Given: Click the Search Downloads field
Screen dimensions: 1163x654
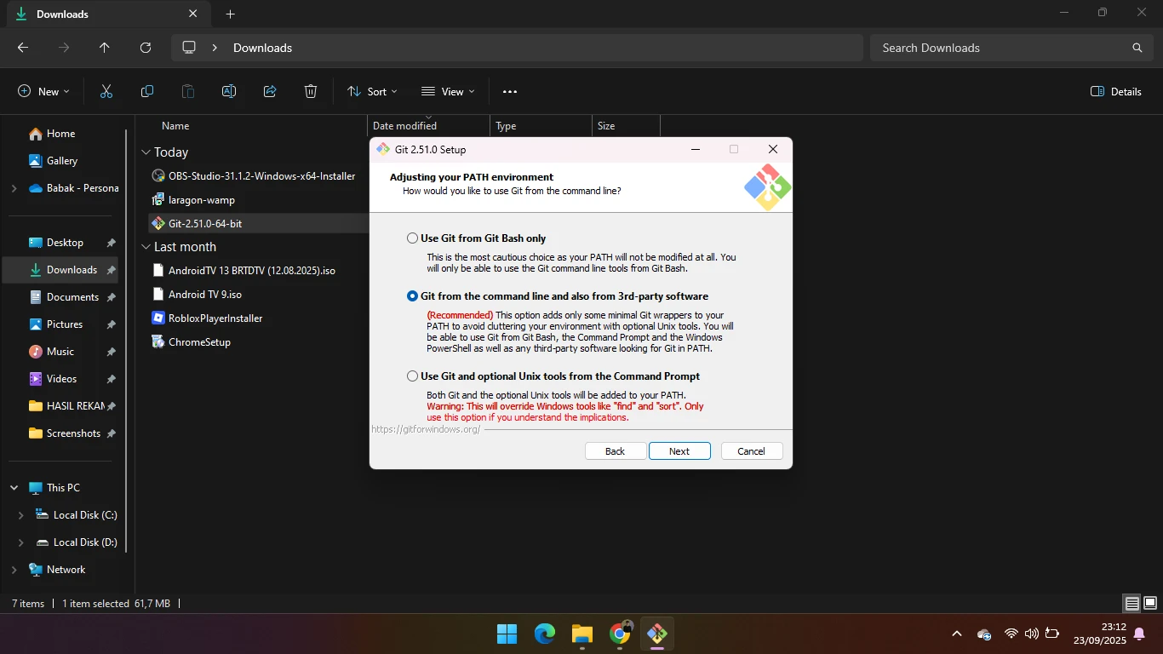Looking at the screenshot, I should point(1005,48).
